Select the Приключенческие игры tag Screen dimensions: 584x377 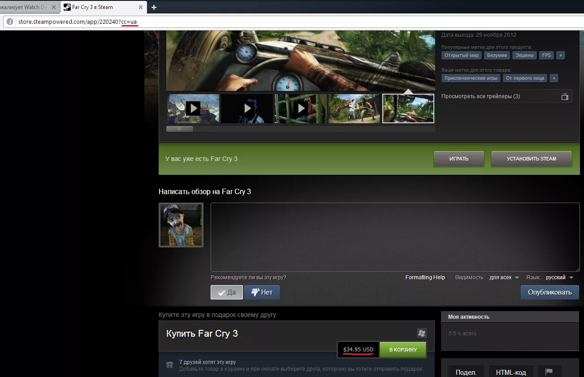click(x=471, y=78)
